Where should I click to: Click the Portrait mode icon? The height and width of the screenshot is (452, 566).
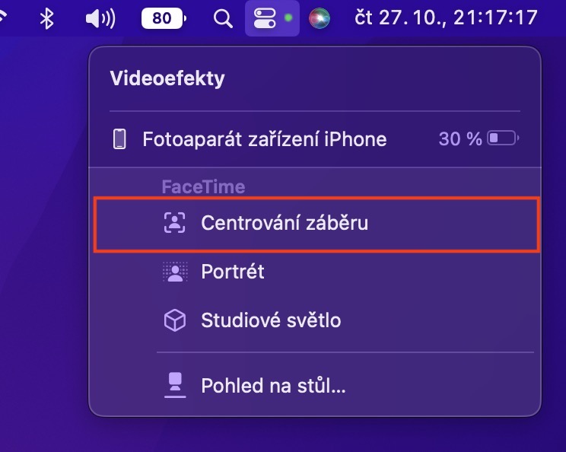[x=175, y=272]
